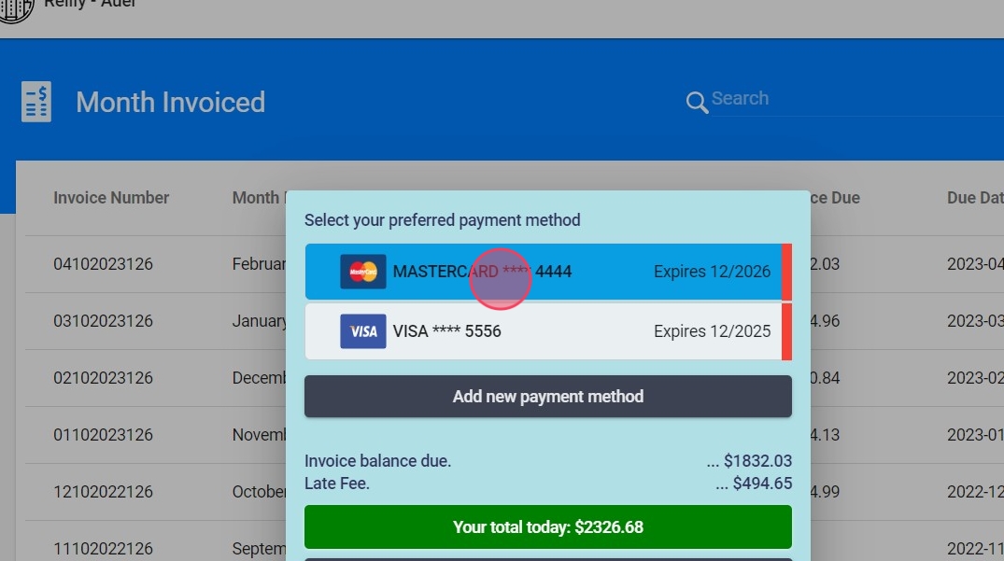Screen dimensions: 1004x561
Task: Click Add new payment method button
Action: tap(548, 397)
